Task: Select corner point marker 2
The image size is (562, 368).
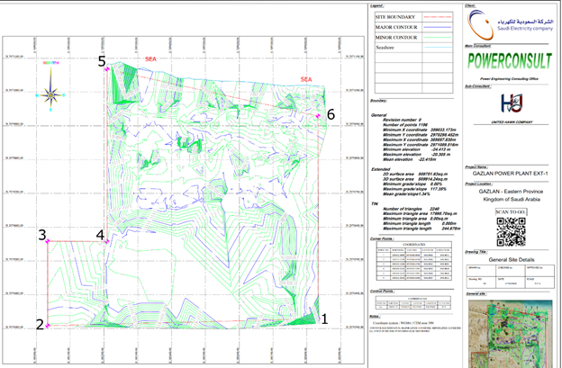Action: coord(48,326)
